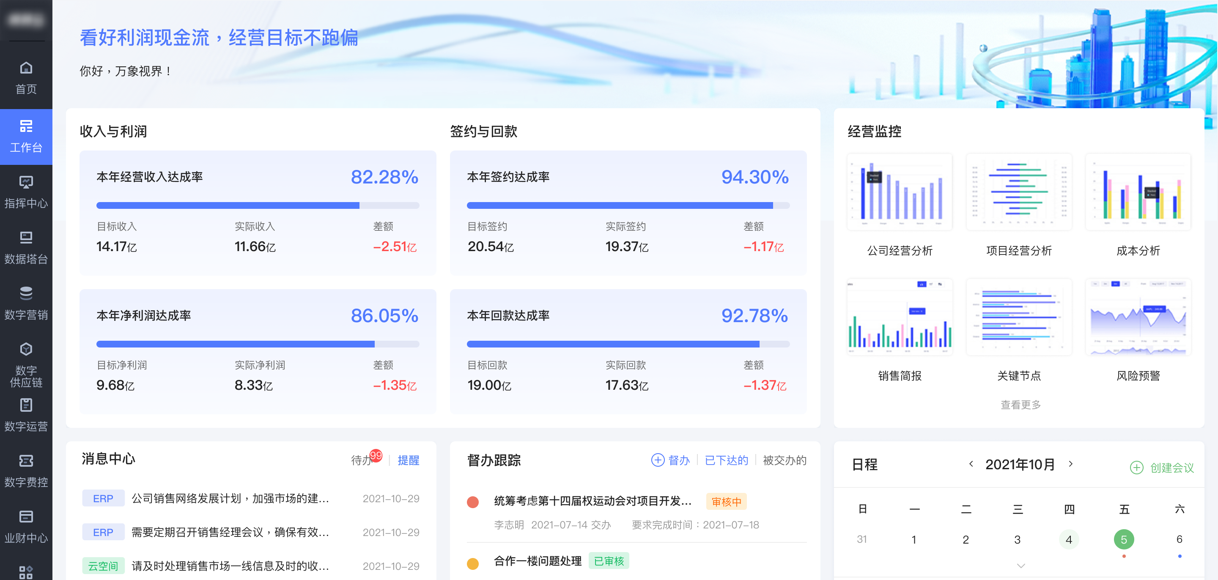Open task 统筹考虑第十四届权运动会
The image size is (1218, 580).
(x=593, y=501)
